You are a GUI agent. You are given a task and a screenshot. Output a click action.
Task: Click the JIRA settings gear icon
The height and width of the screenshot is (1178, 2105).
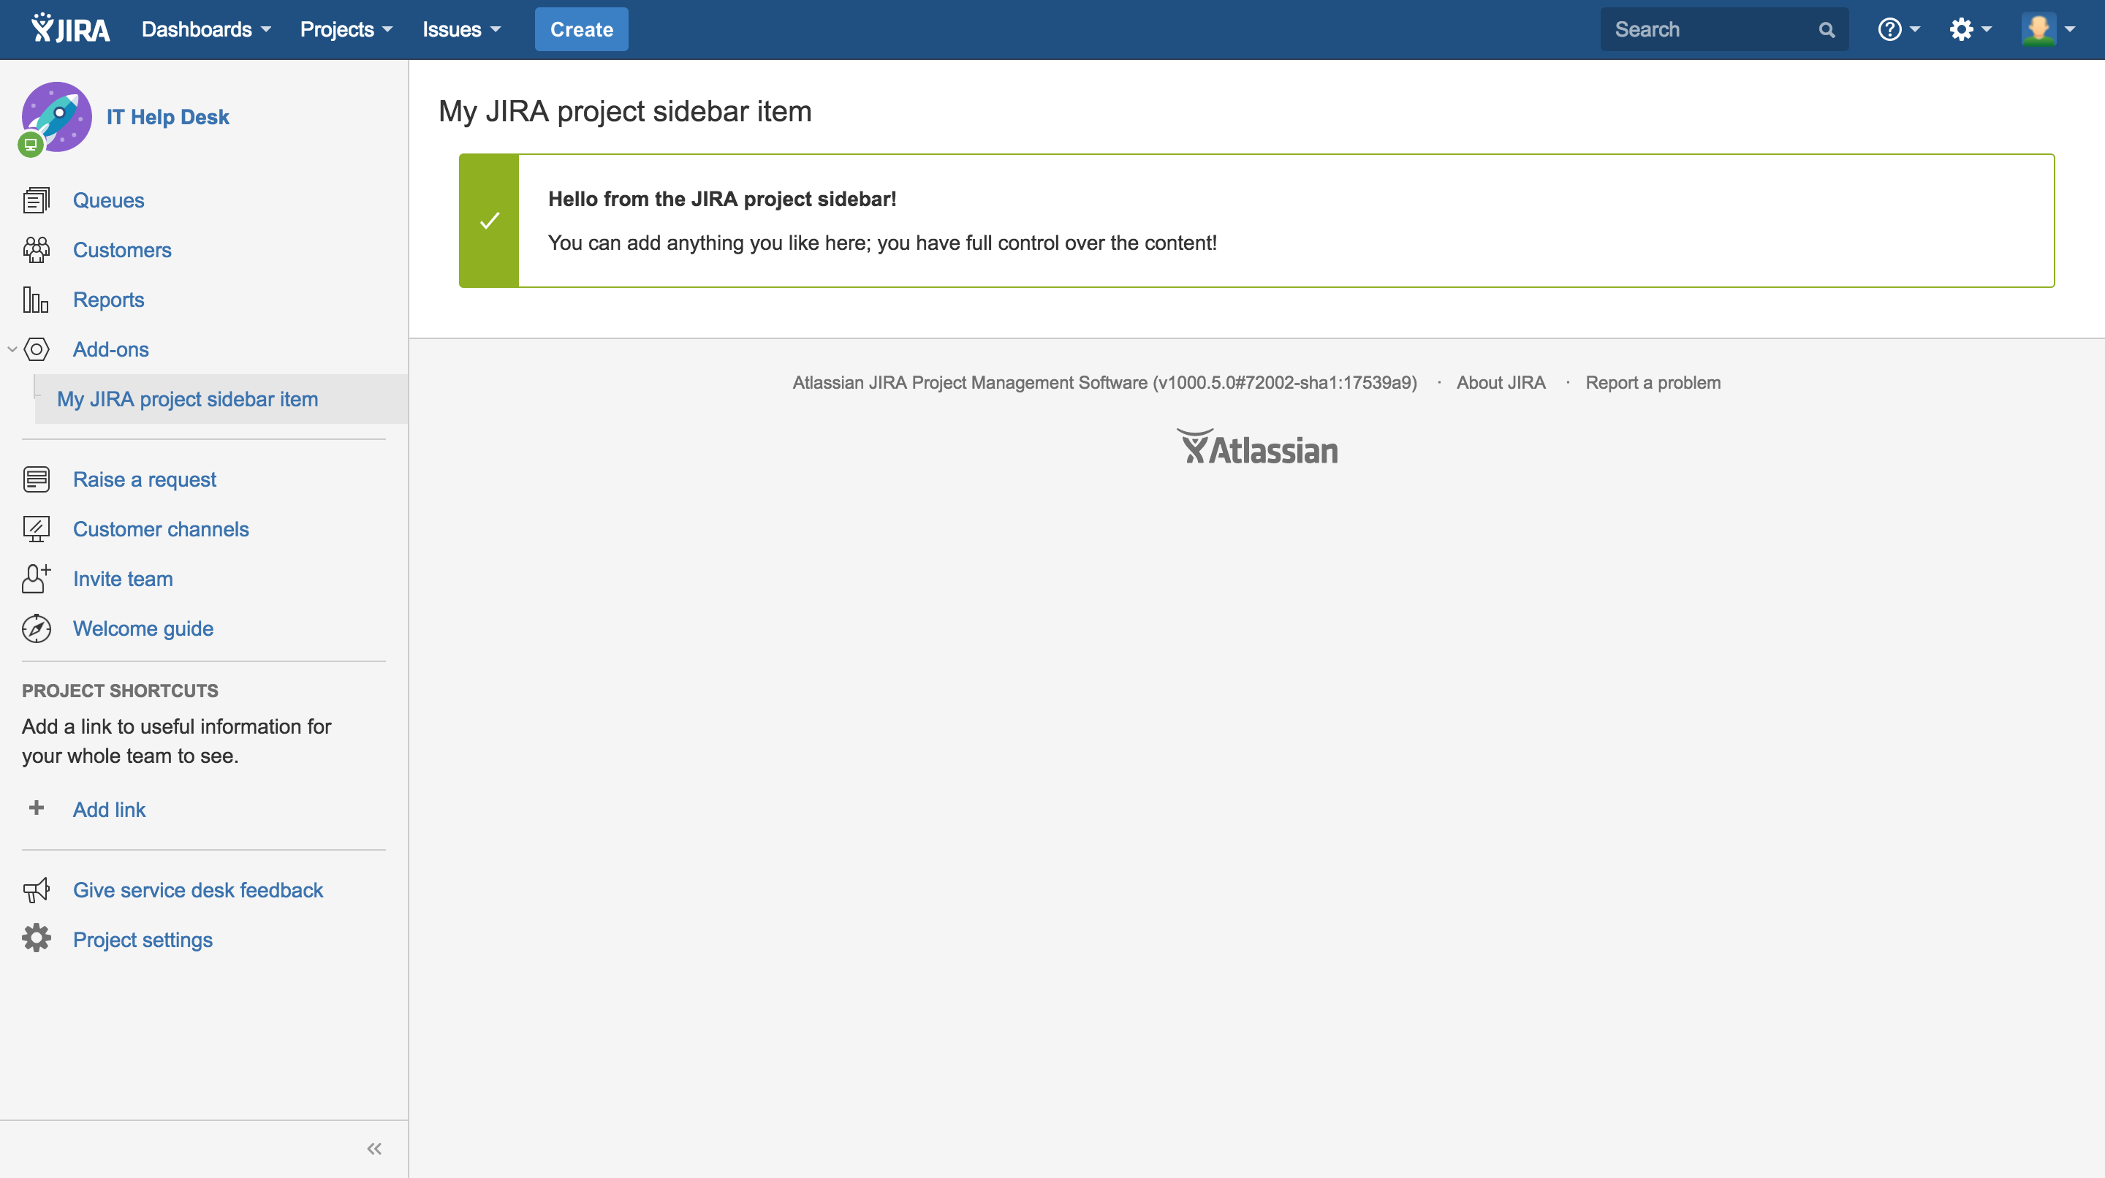1962,29
